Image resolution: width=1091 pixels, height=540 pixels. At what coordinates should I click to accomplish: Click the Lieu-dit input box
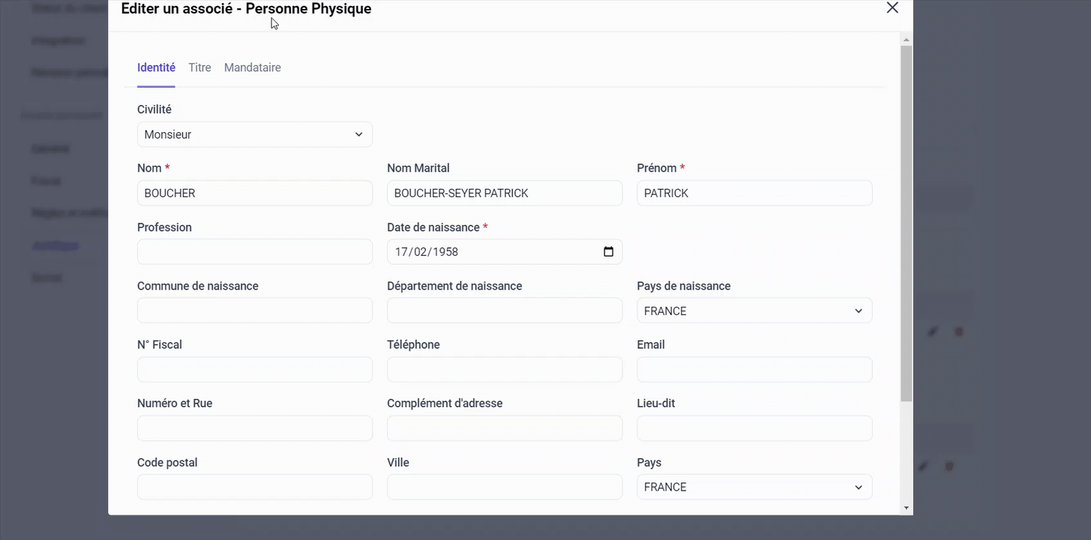754,429
